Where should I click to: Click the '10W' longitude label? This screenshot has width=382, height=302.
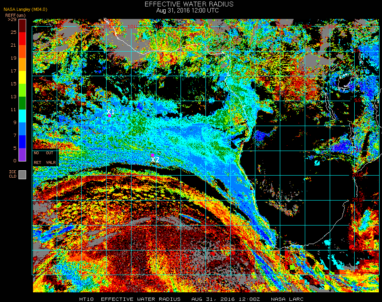[133, 26]
